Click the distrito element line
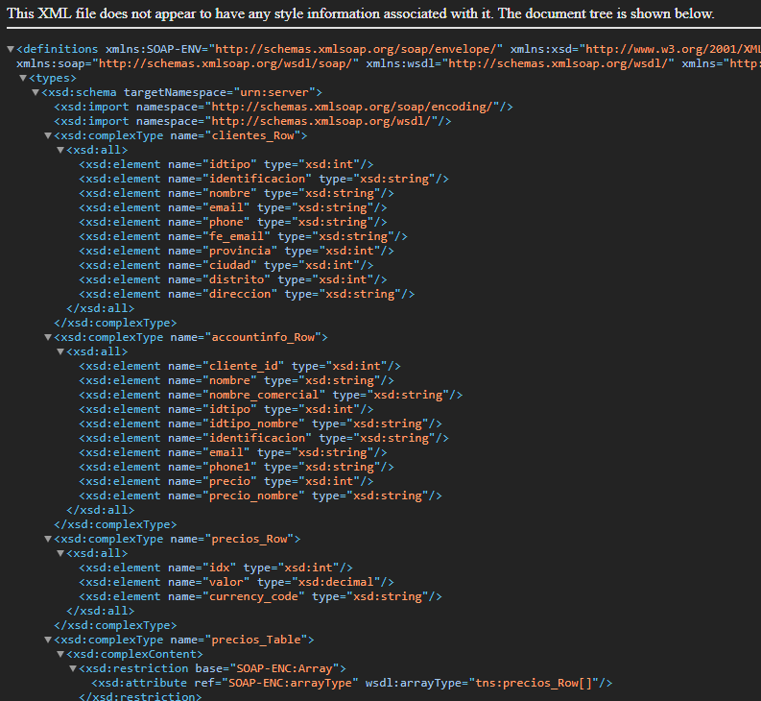This screenshot has width=761, height=701. pos(233,279)
